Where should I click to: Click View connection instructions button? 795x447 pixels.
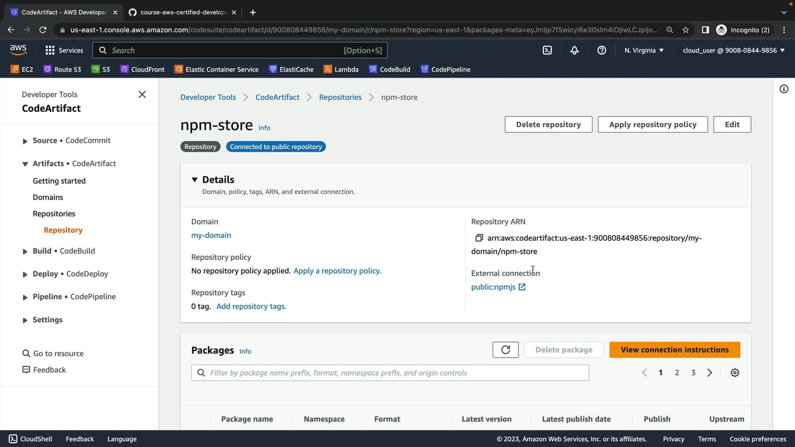click(x=674, y=350)
